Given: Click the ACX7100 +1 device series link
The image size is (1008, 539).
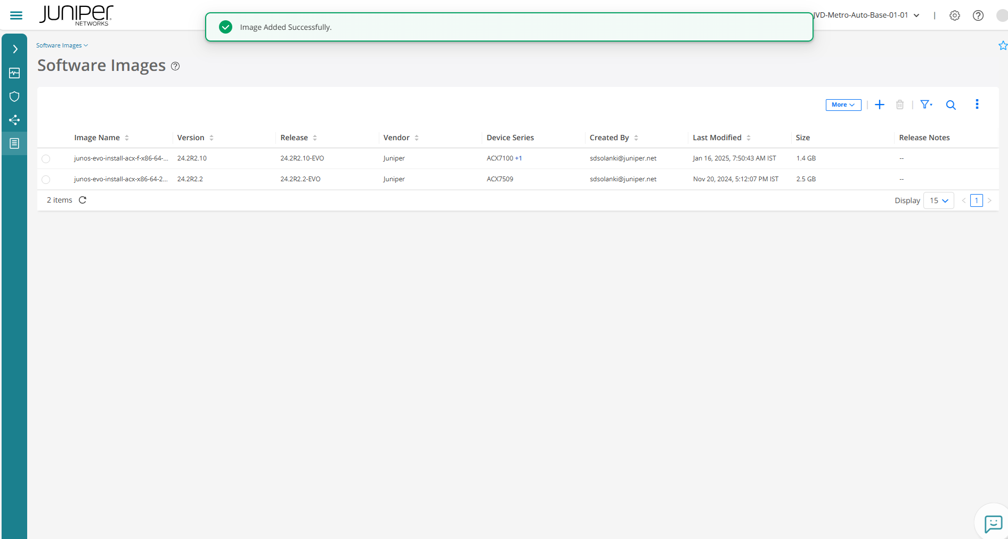Looking at the screenshot, I should coord(504,158).
